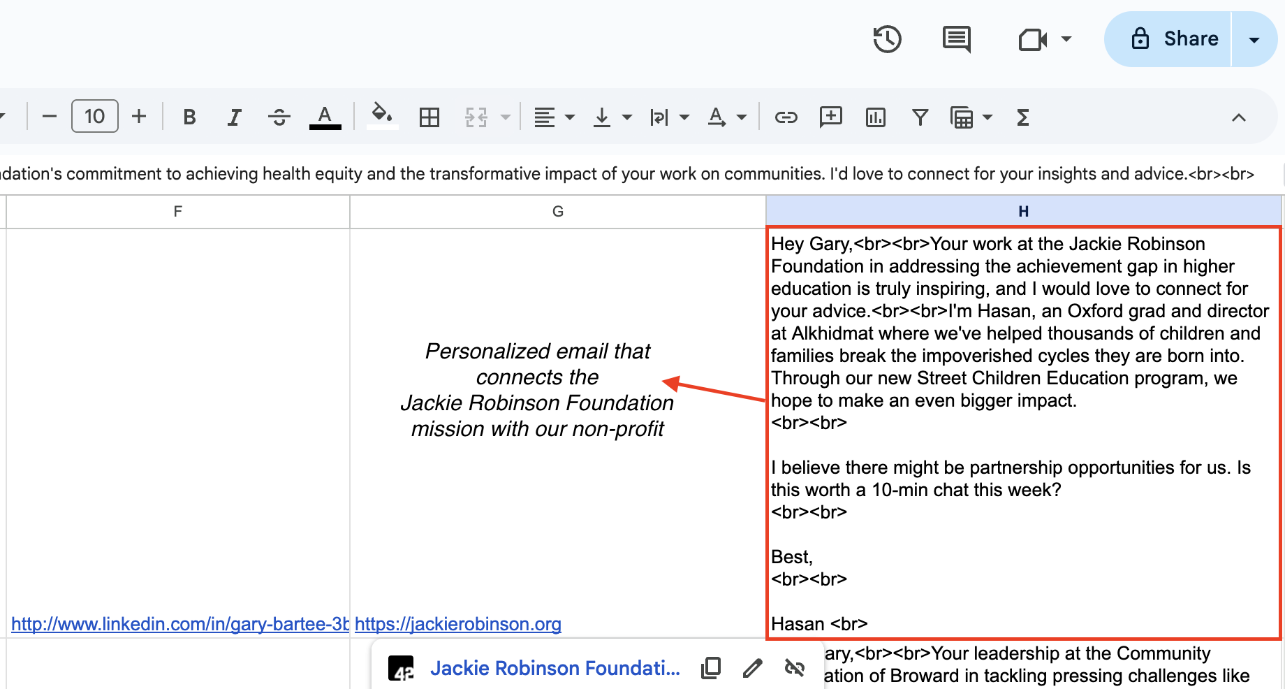Remove link icon in link preview
This screenshot has width=1285, height=689.
(x=794, y=668)
